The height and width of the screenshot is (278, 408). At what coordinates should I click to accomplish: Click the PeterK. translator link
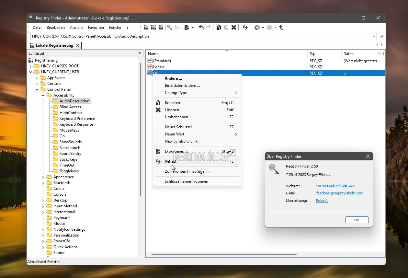(322, 201)
